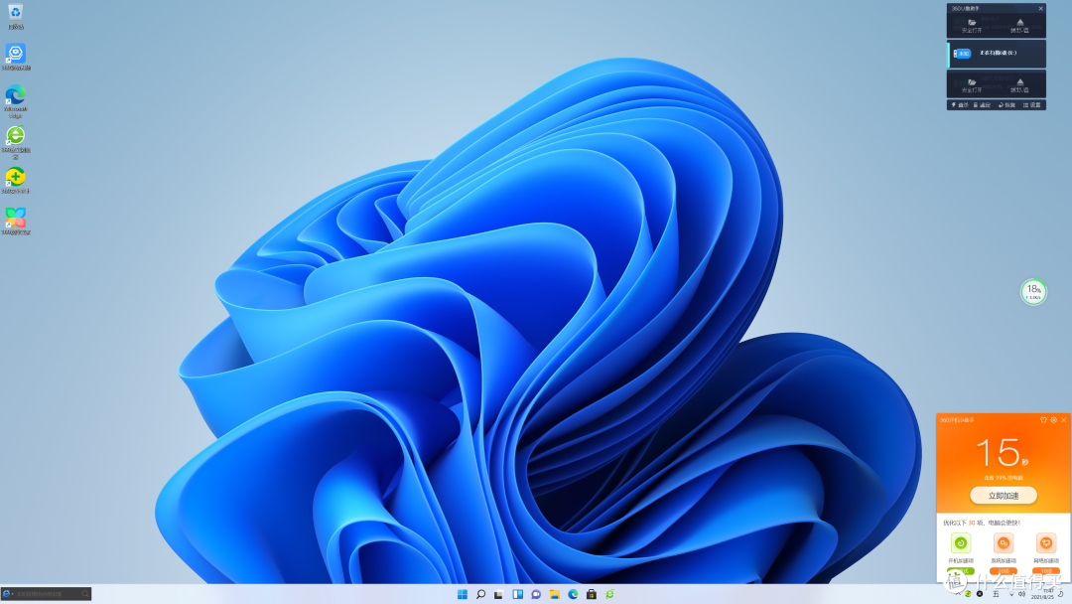The height and width of the screenshot is (604, 1072).
Task: Click the 立即加速 speed-up button
Action: (x=1003, y=496)
